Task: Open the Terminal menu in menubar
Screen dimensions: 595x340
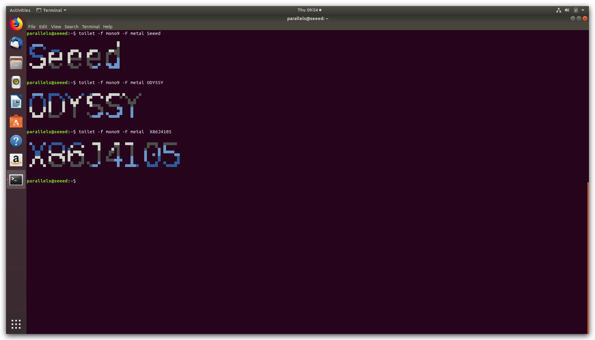Action: click(90, 27)
